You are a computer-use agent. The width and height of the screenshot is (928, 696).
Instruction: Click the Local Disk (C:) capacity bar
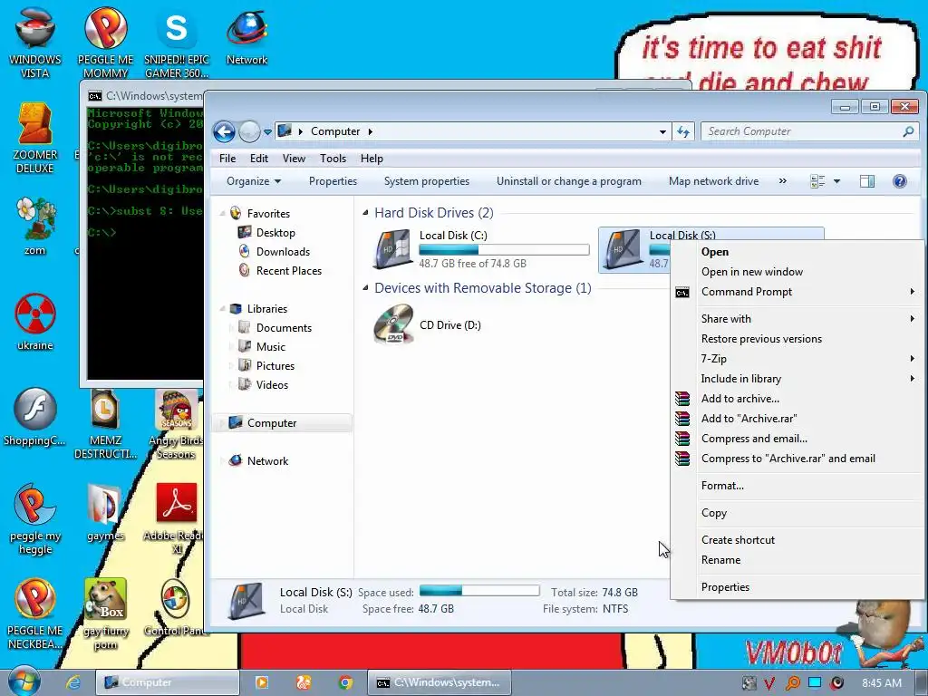(504, 250)
